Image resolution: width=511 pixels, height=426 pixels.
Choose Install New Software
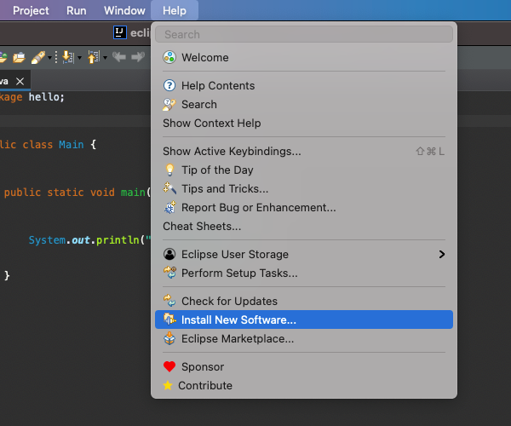pos(238,320)
